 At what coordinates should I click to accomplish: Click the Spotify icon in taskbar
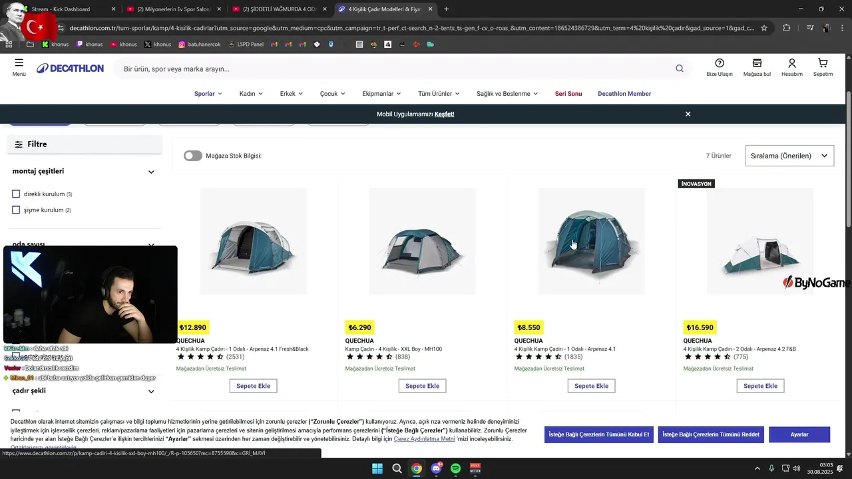pyautogui.click(x=455, y=468)
